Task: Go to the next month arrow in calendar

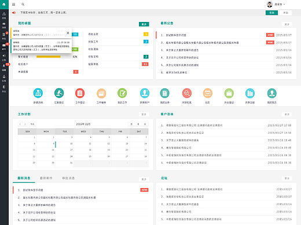Action: pos(25,124)
